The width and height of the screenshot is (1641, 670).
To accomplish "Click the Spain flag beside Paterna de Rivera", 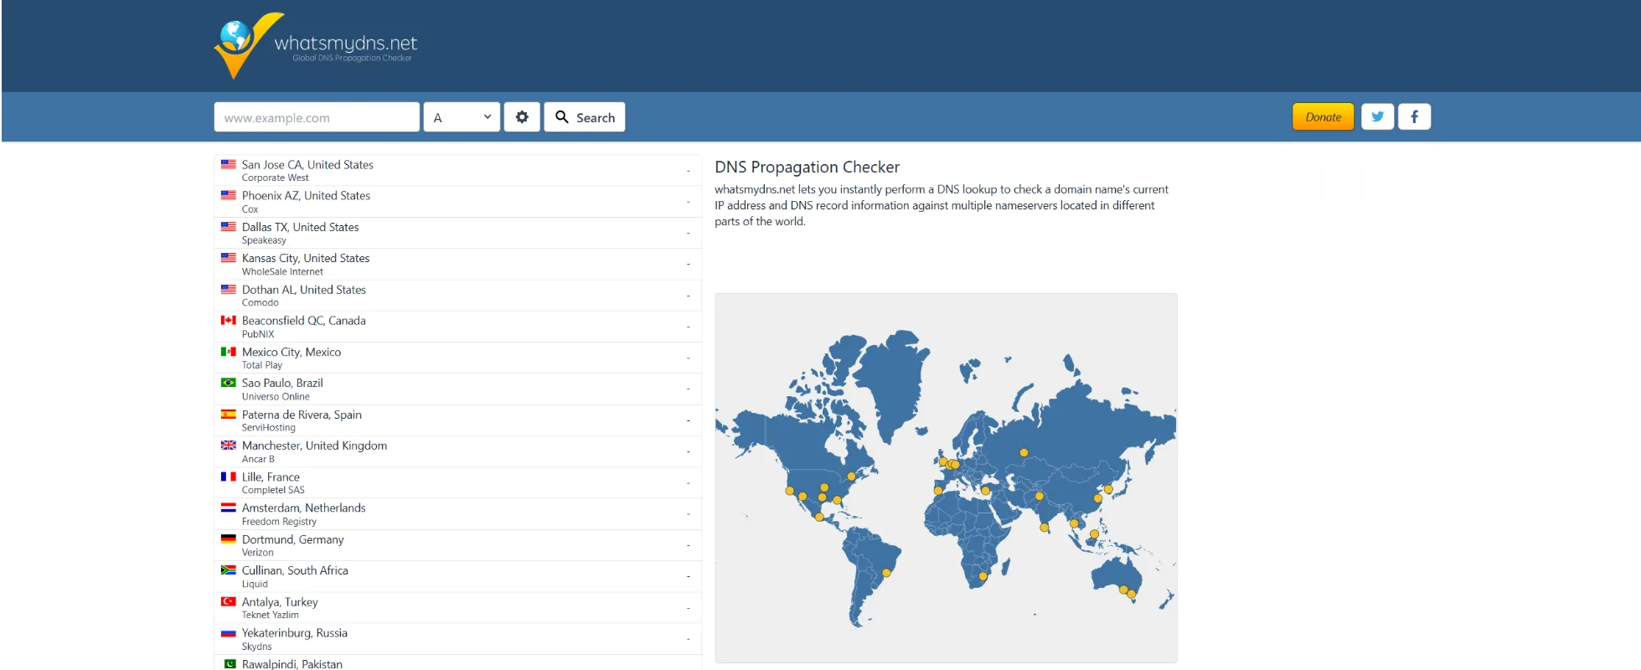I will coord(228,415).
